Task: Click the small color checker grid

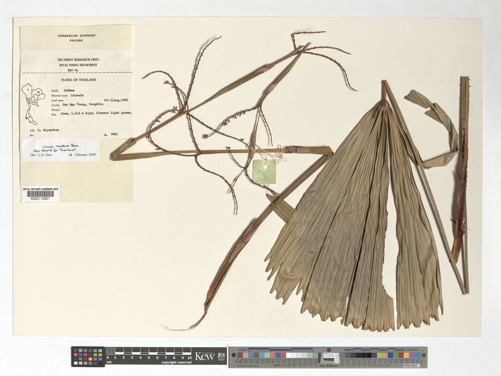Action: (88, 357)
